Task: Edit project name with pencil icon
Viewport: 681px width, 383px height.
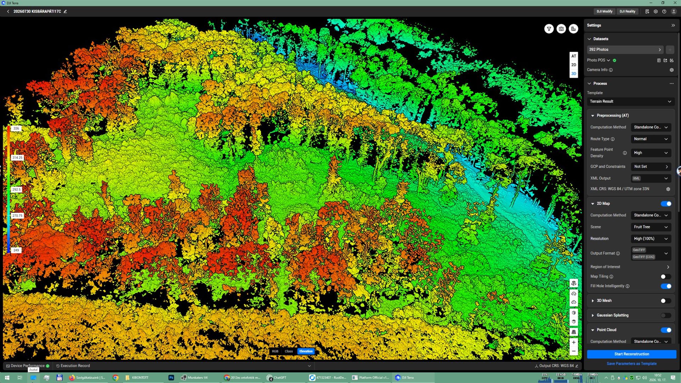Action: 65,11
